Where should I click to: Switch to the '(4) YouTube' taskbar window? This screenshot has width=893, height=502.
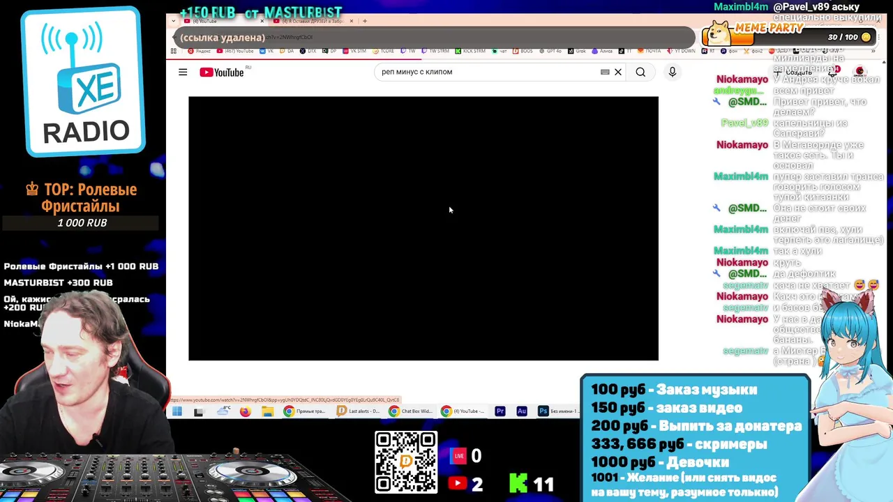click(x=463, y=411)
